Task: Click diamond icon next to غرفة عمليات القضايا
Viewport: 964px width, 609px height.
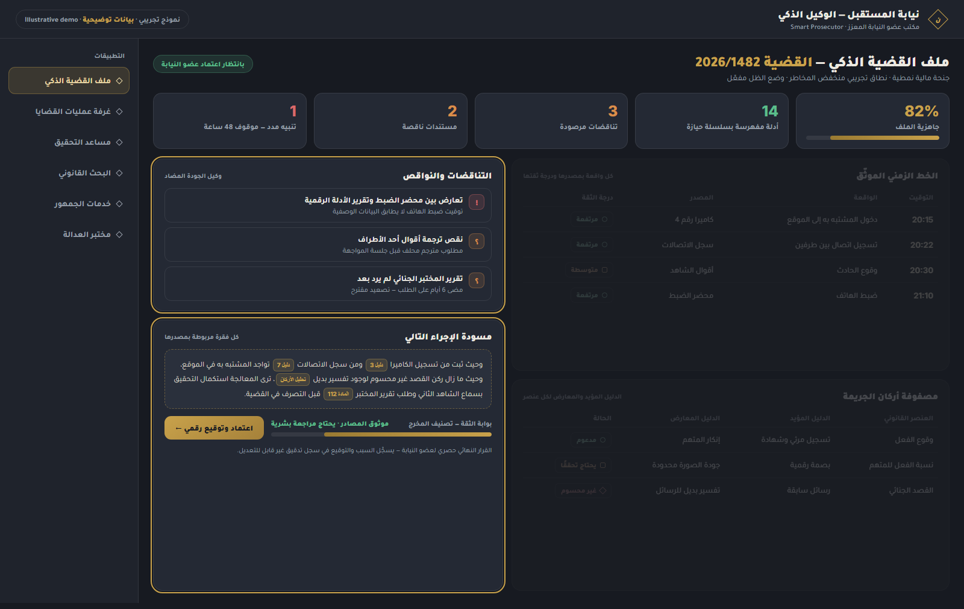Action: point(119,112)
